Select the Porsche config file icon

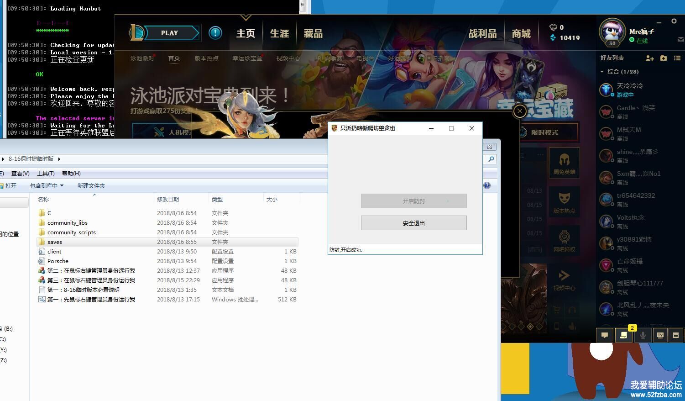pos(42,261)
